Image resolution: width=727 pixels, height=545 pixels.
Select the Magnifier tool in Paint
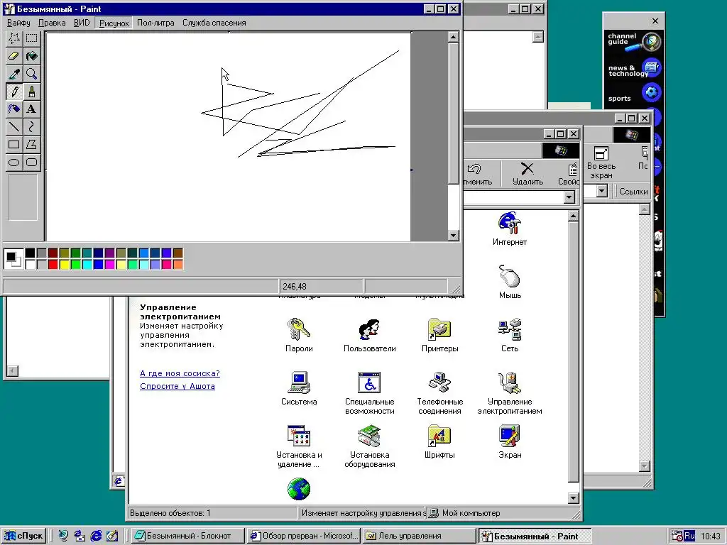[x=31, y=74]
